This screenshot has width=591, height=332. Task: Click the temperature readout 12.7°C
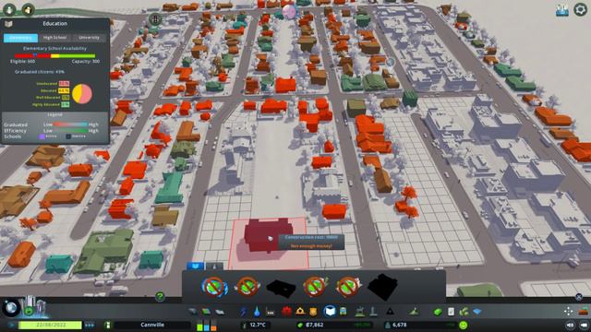click(258, 325)
